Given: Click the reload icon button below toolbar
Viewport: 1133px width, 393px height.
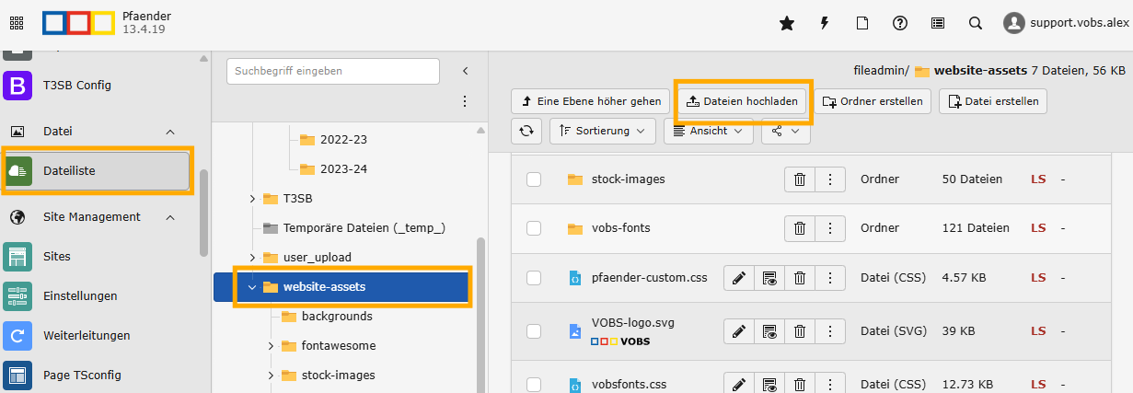Looking at the screenshot, I should click(526, 131).
